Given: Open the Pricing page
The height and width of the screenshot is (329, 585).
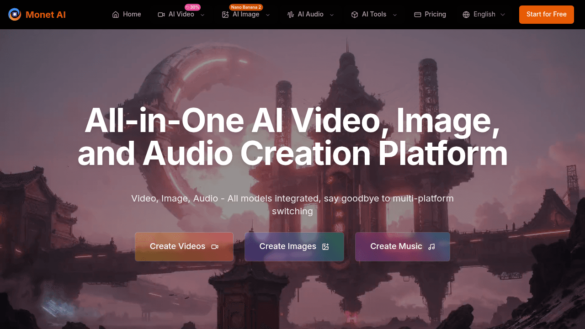Looking at the screenshot, I should click(435, 15).
